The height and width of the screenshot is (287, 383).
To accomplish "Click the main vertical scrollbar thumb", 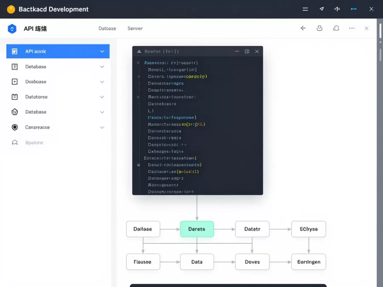I will click(380, 31).
